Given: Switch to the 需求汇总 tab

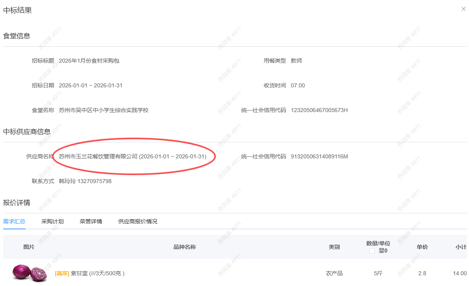Looking at the screenshot, I should (14, 221).
